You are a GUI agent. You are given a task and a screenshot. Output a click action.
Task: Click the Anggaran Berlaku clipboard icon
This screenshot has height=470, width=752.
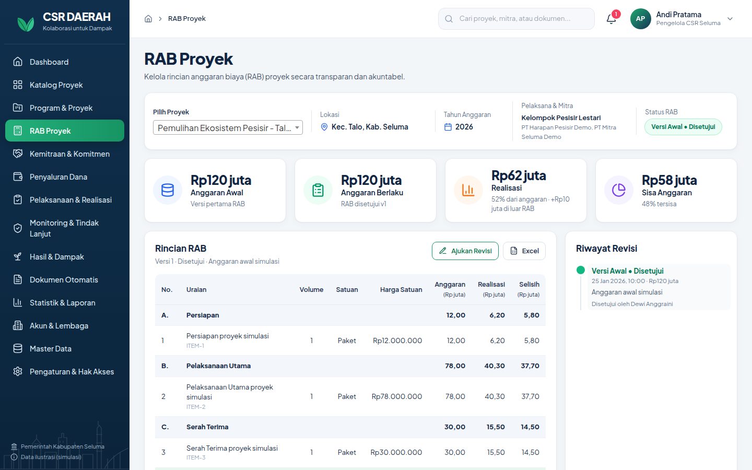(318, 190)
